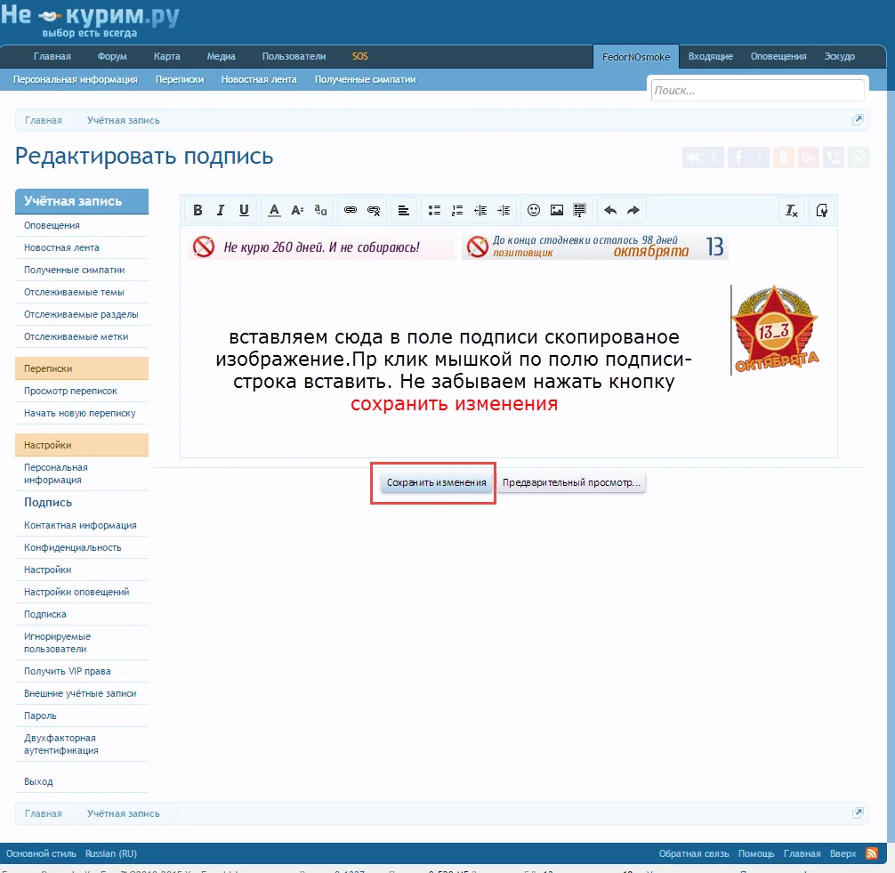Image resolution: width=895 pixels, height=873 pixels.
Task: Open the Основной стиль style chooser
Action: tap(41, 853)
